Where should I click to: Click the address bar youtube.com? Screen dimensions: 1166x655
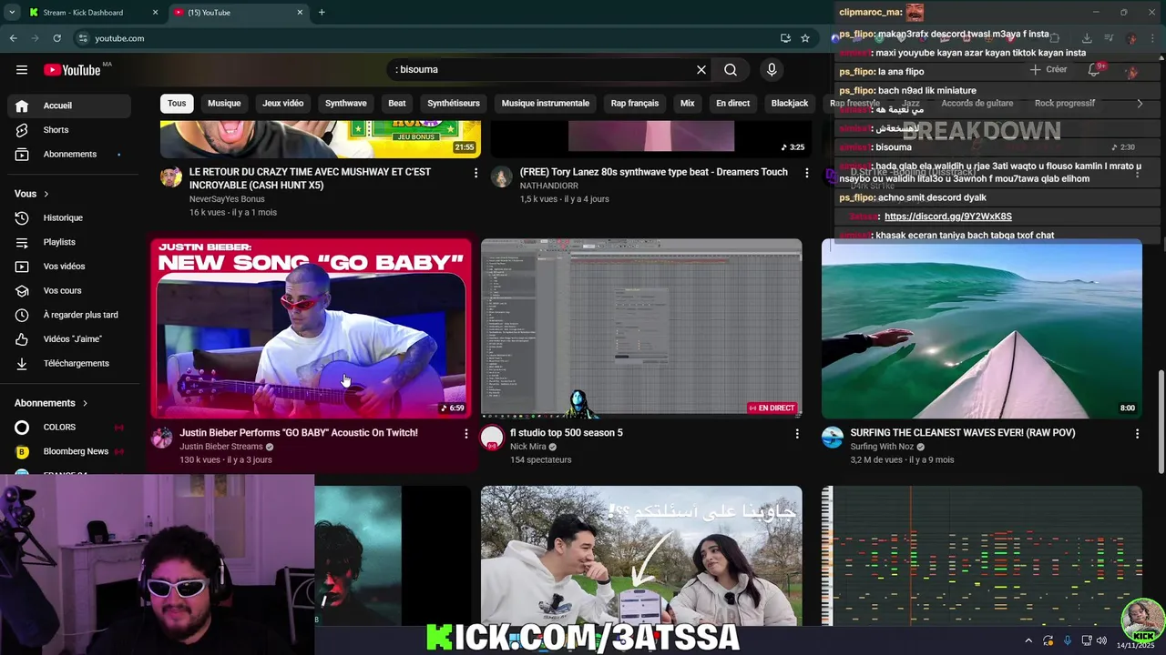point(119,38)
